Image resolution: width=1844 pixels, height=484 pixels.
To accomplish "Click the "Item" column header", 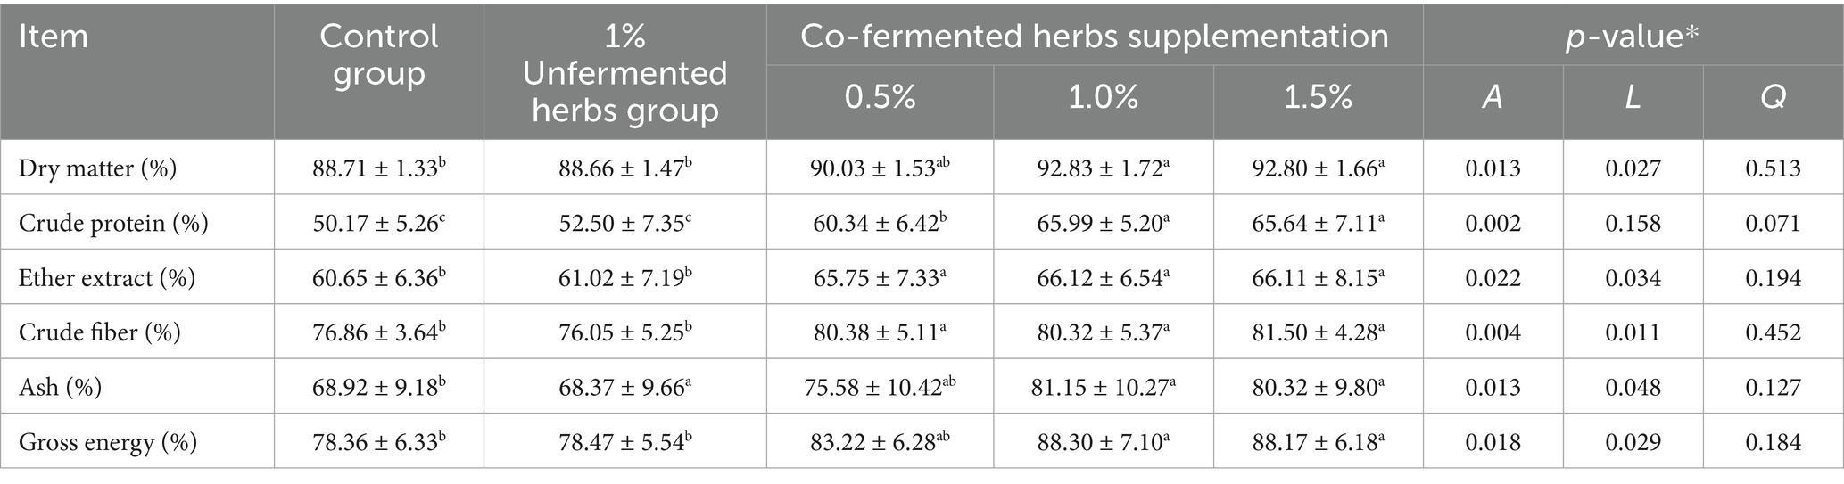I will [54, 37].
